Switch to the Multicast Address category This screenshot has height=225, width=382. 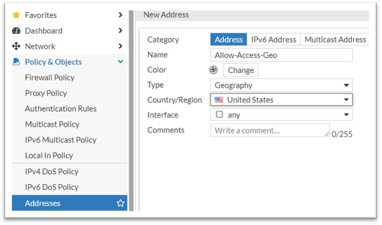(x=335, y=39)
